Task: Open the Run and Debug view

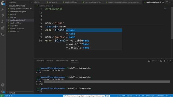Action: coord(3,22)
